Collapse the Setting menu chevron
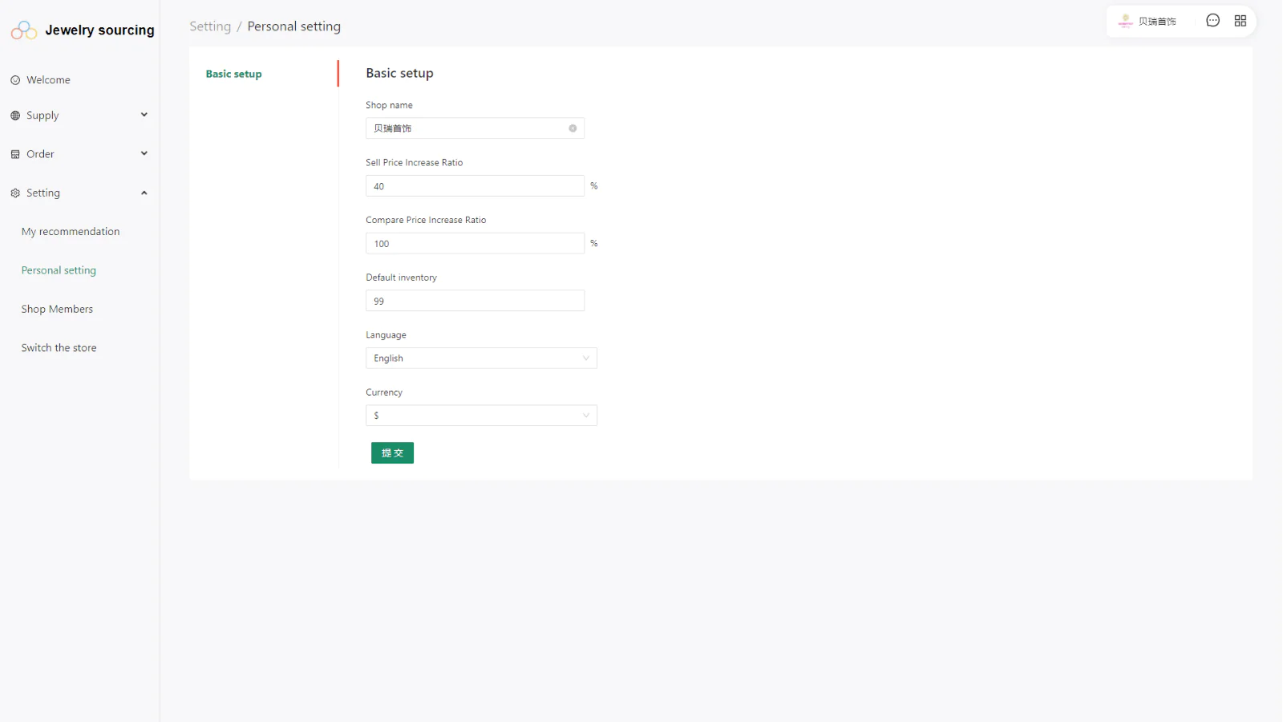 pos(144,193)
